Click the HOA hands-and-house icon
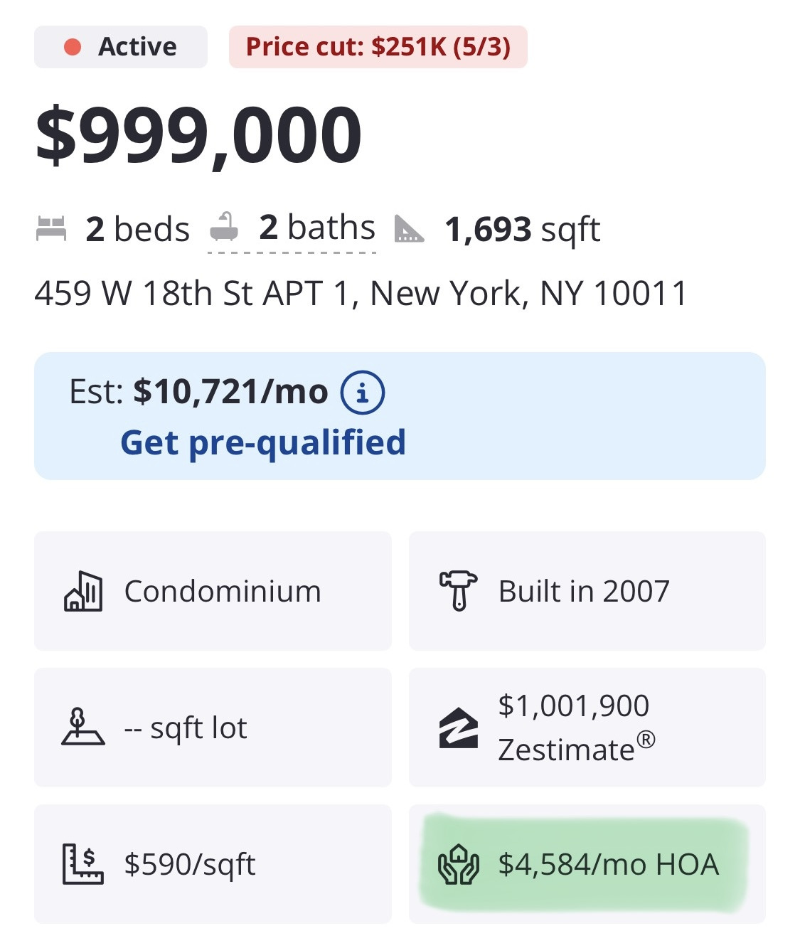This screenshot has height=948, width=800. [458, 864]
